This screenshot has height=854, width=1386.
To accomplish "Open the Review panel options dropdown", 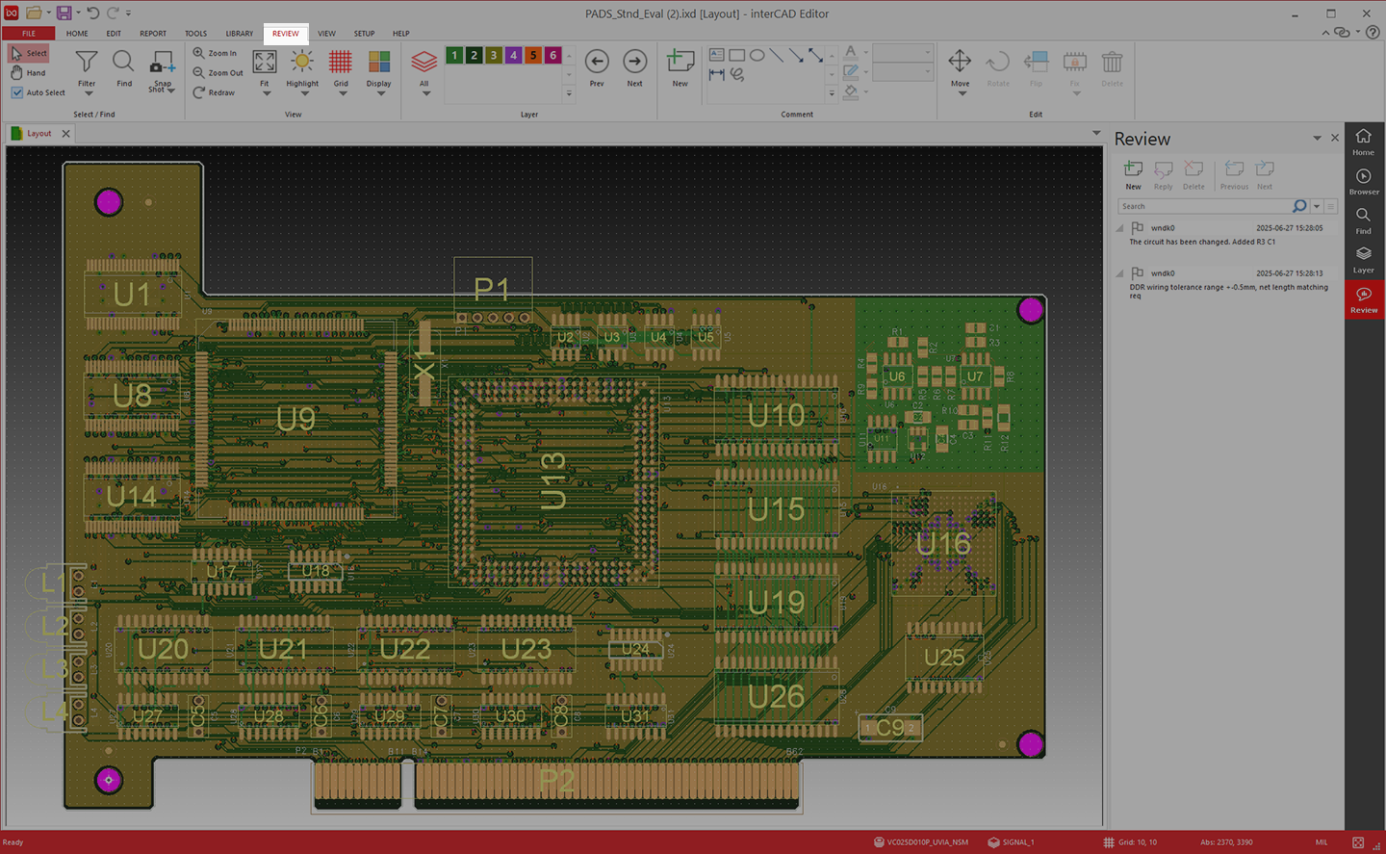I will pyautogui.click(x=1317, y=139).
